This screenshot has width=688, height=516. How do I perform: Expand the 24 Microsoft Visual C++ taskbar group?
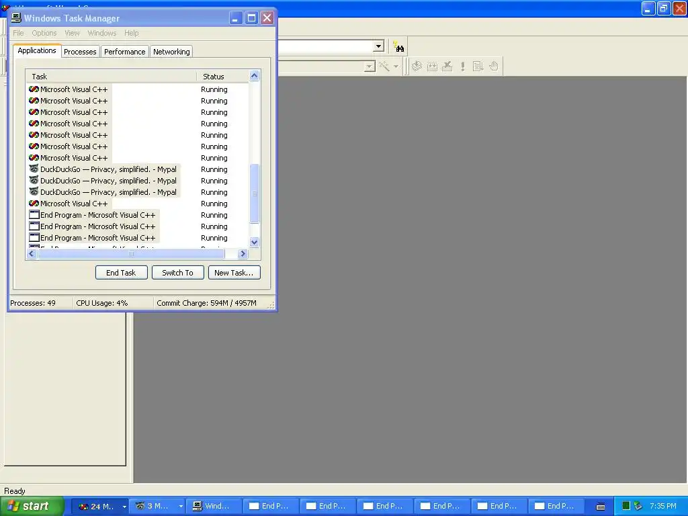click(x=124, y=507)
